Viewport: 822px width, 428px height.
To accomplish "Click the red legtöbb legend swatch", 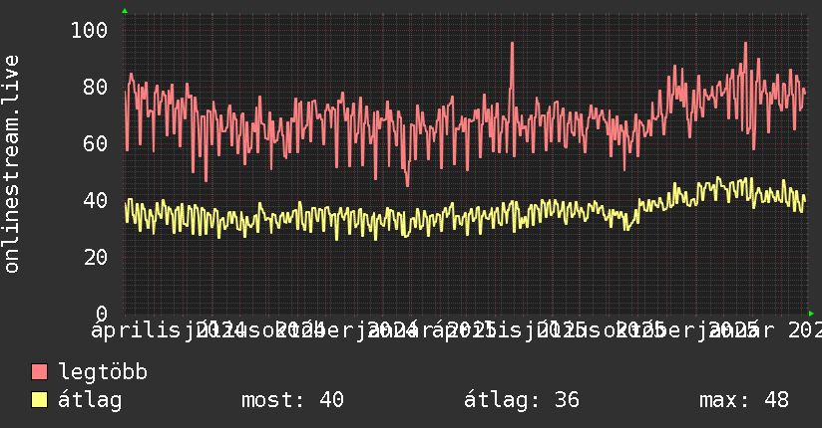I will [39, 371].
